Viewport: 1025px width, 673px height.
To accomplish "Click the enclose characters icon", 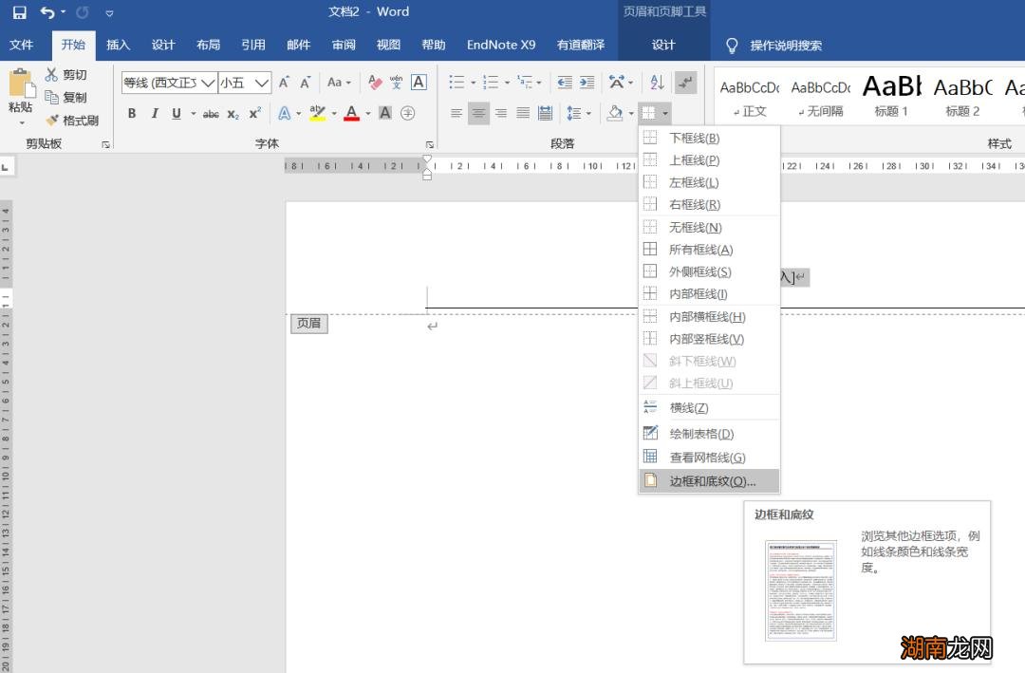I will click(x=407, y=114).
